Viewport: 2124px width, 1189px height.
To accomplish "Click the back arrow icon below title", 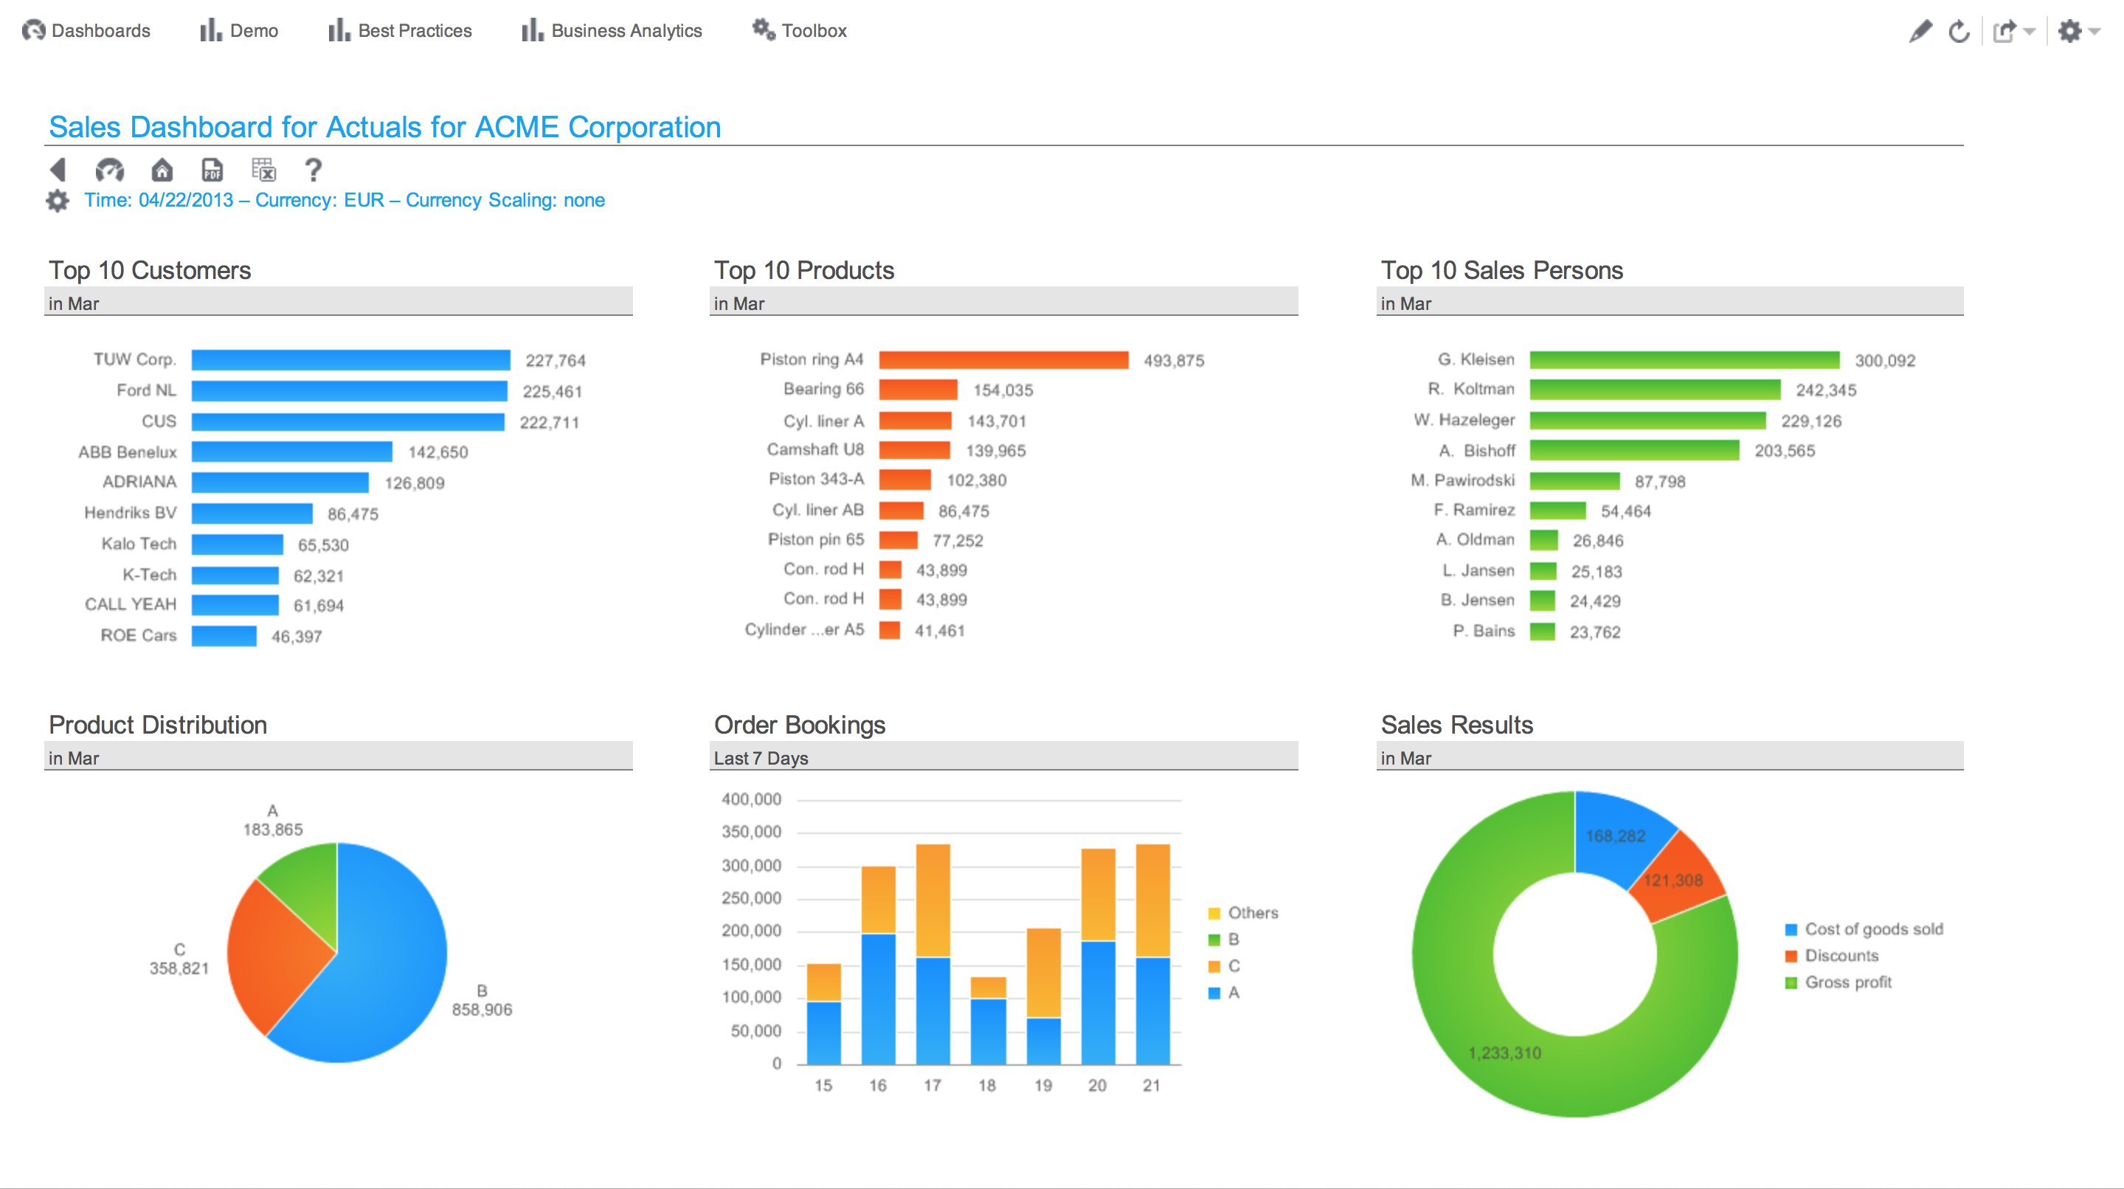I will 58,170.
